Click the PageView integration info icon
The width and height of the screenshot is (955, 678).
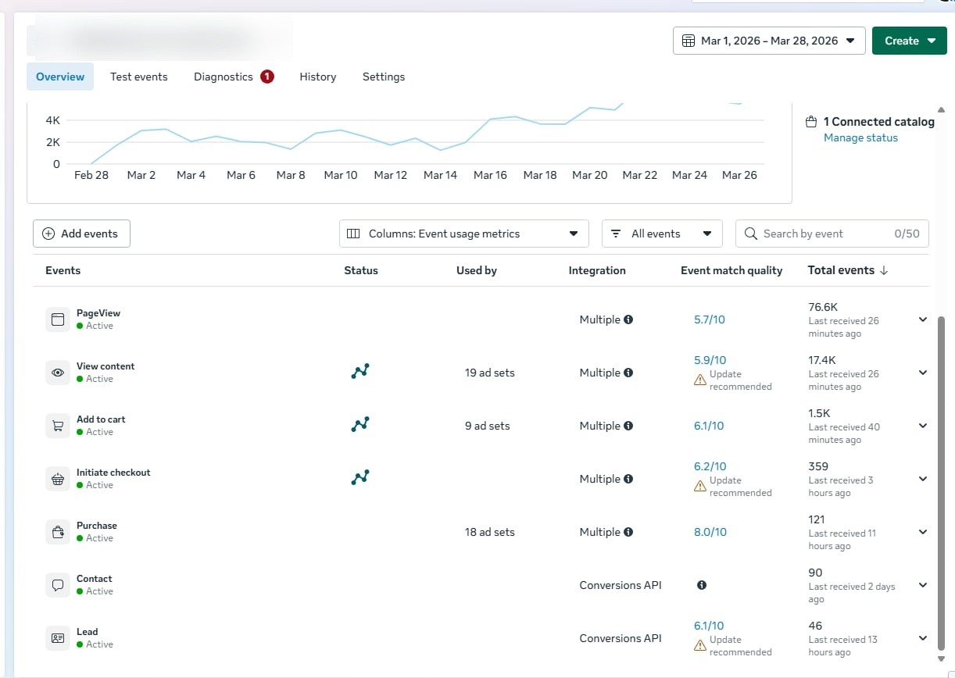click(x=628, y=319)
